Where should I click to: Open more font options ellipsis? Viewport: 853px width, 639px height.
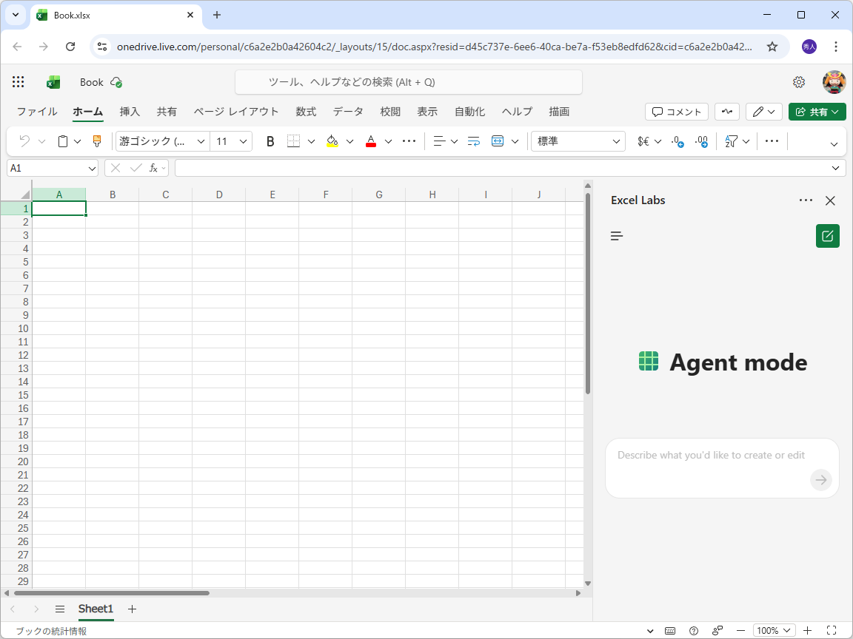[x=409, y=141]
